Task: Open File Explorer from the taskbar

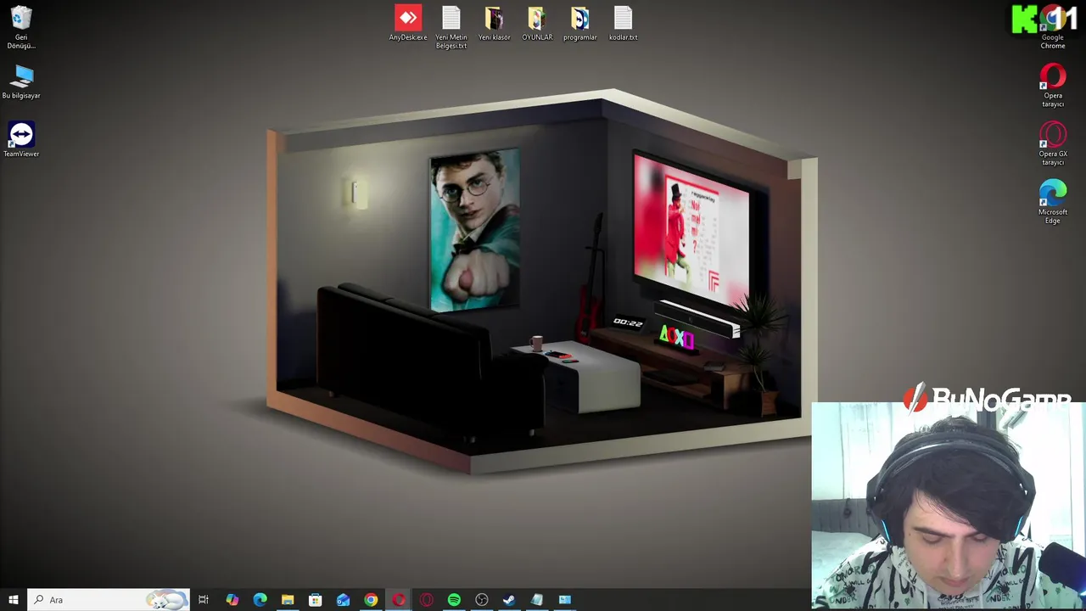Action: pos(288,600)
